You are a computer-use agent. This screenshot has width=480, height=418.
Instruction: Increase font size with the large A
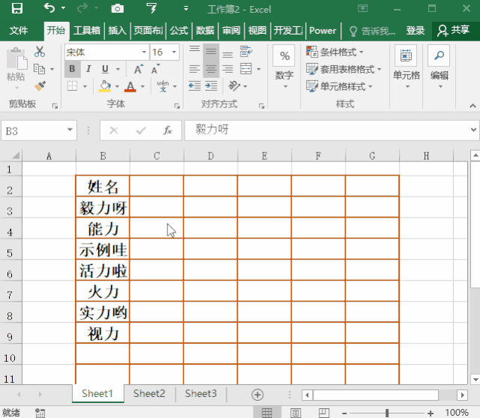pyautogui.click(x=138, y=69)
